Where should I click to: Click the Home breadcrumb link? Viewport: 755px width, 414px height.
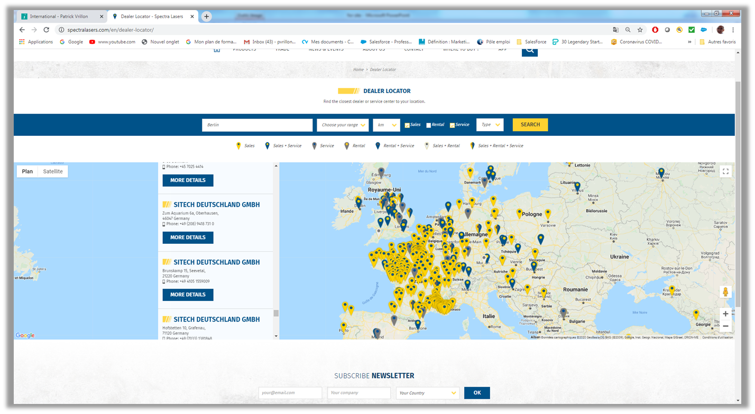click(358, 69)
